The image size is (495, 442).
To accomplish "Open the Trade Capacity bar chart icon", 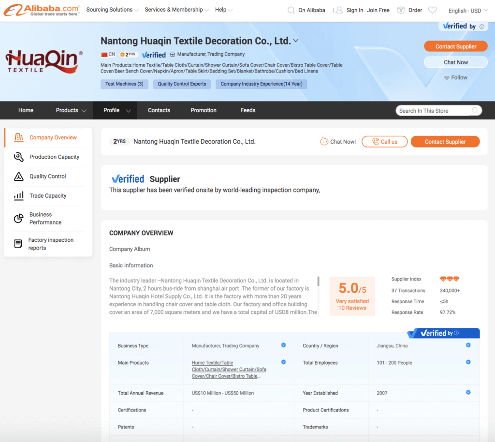I will 19,196.
